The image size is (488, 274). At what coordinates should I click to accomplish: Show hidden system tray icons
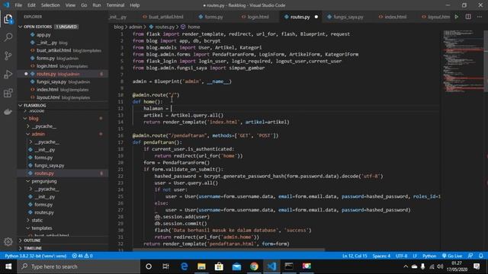click(406, 266)
